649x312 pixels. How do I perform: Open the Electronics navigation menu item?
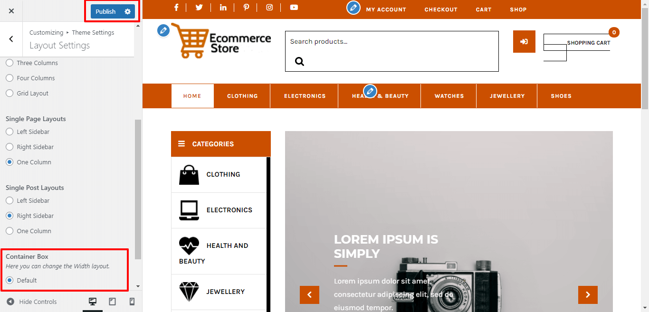coord(305,96)
